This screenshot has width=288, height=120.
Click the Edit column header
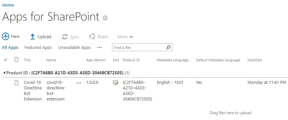pos(116,60)
